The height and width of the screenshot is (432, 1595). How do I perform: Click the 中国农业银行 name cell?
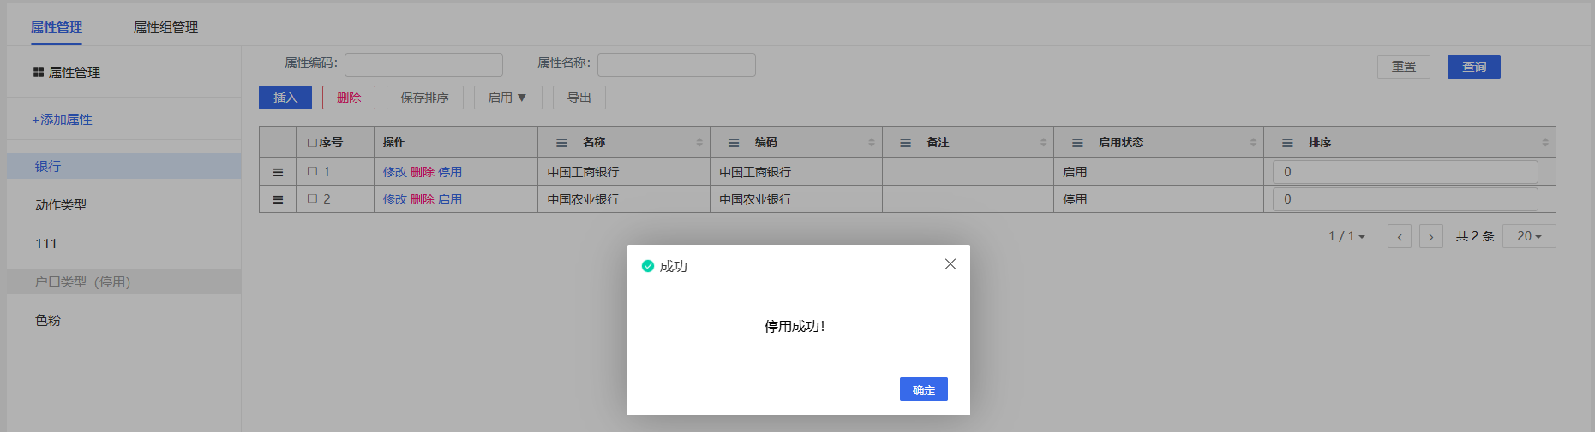pos(624,199)
